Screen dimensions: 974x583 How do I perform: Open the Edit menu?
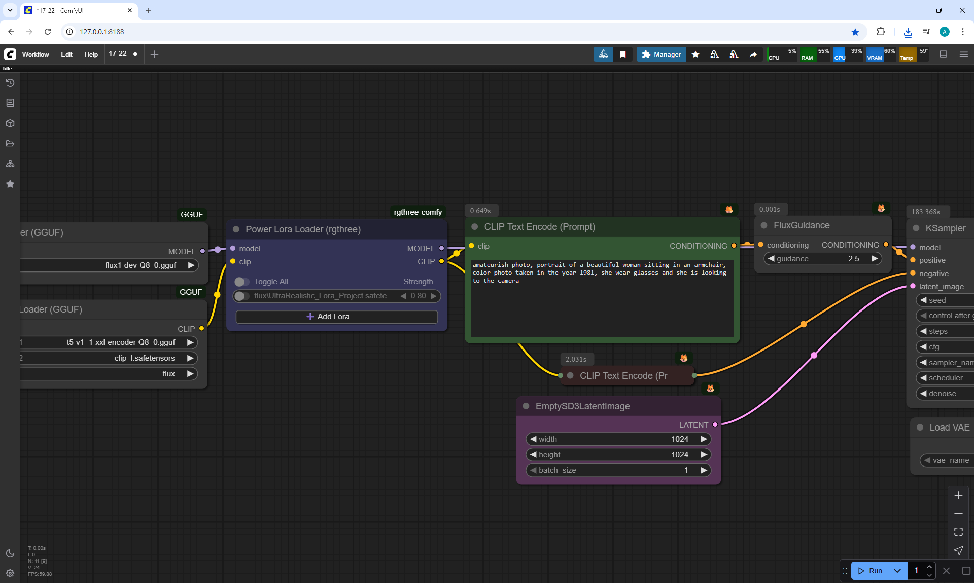point(66,54)
